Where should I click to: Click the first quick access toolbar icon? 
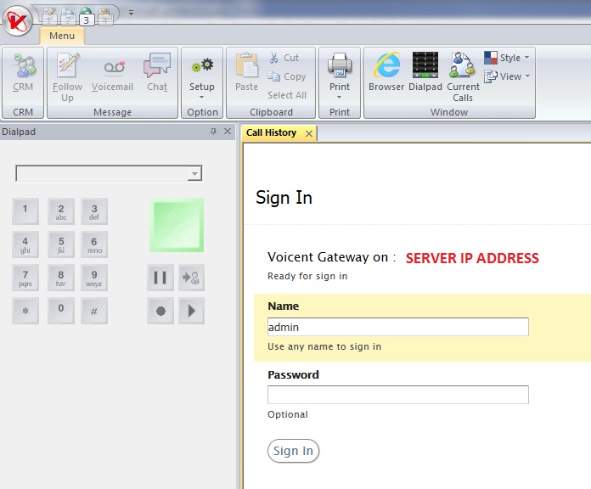click(x=49, y=16)
